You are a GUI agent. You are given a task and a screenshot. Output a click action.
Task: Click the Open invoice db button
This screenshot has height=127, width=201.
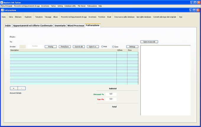tap(149, 42)
